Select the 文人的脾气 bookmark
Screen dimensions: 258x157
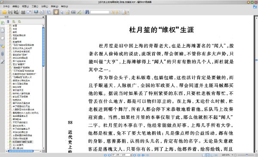(x=18, y=145)
